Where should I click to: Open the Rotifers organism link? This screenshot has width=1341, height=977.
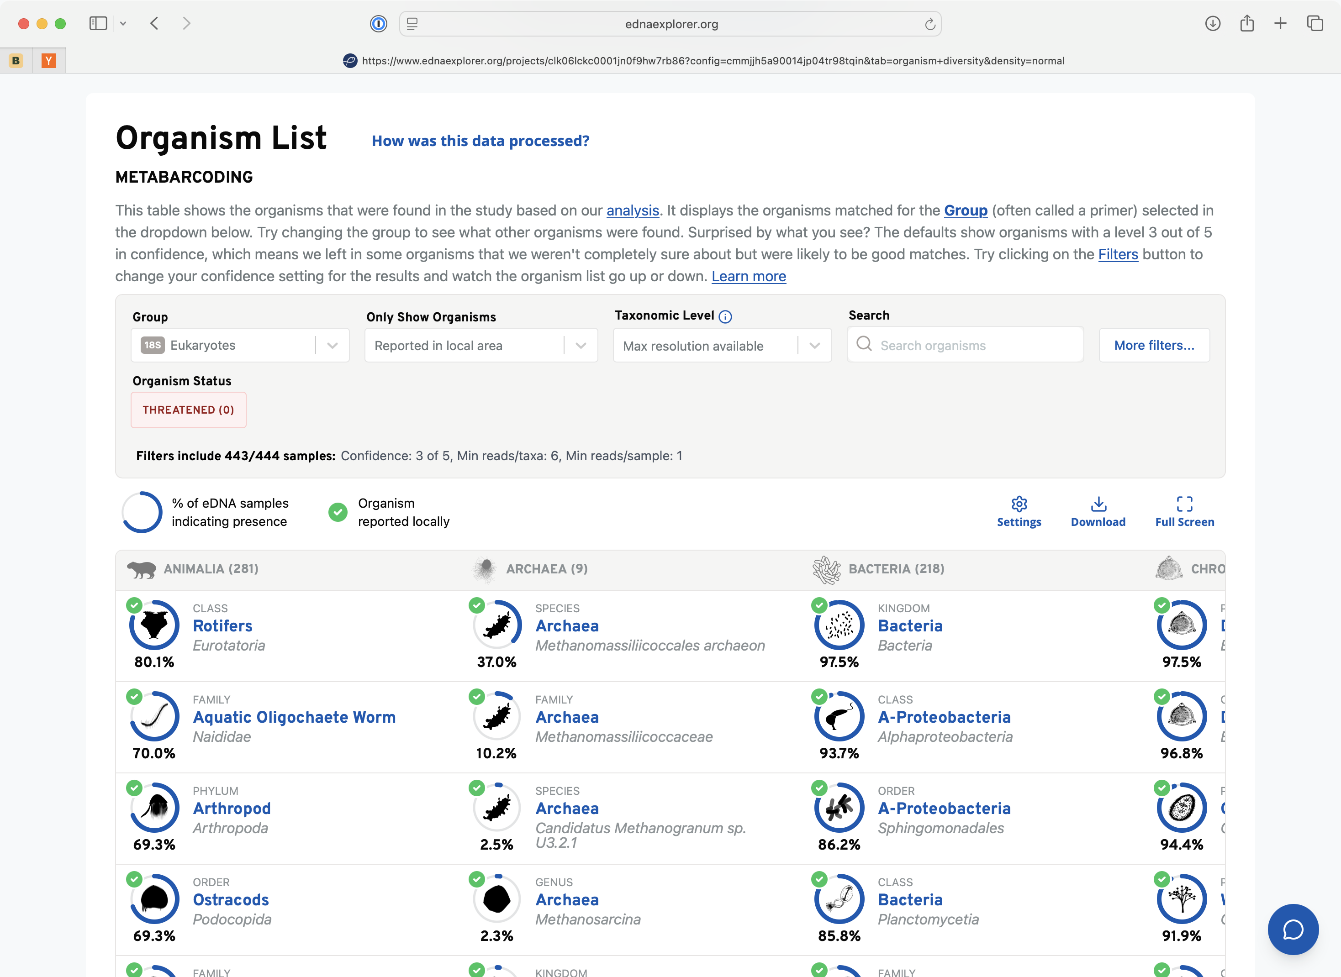click(222, 626)
